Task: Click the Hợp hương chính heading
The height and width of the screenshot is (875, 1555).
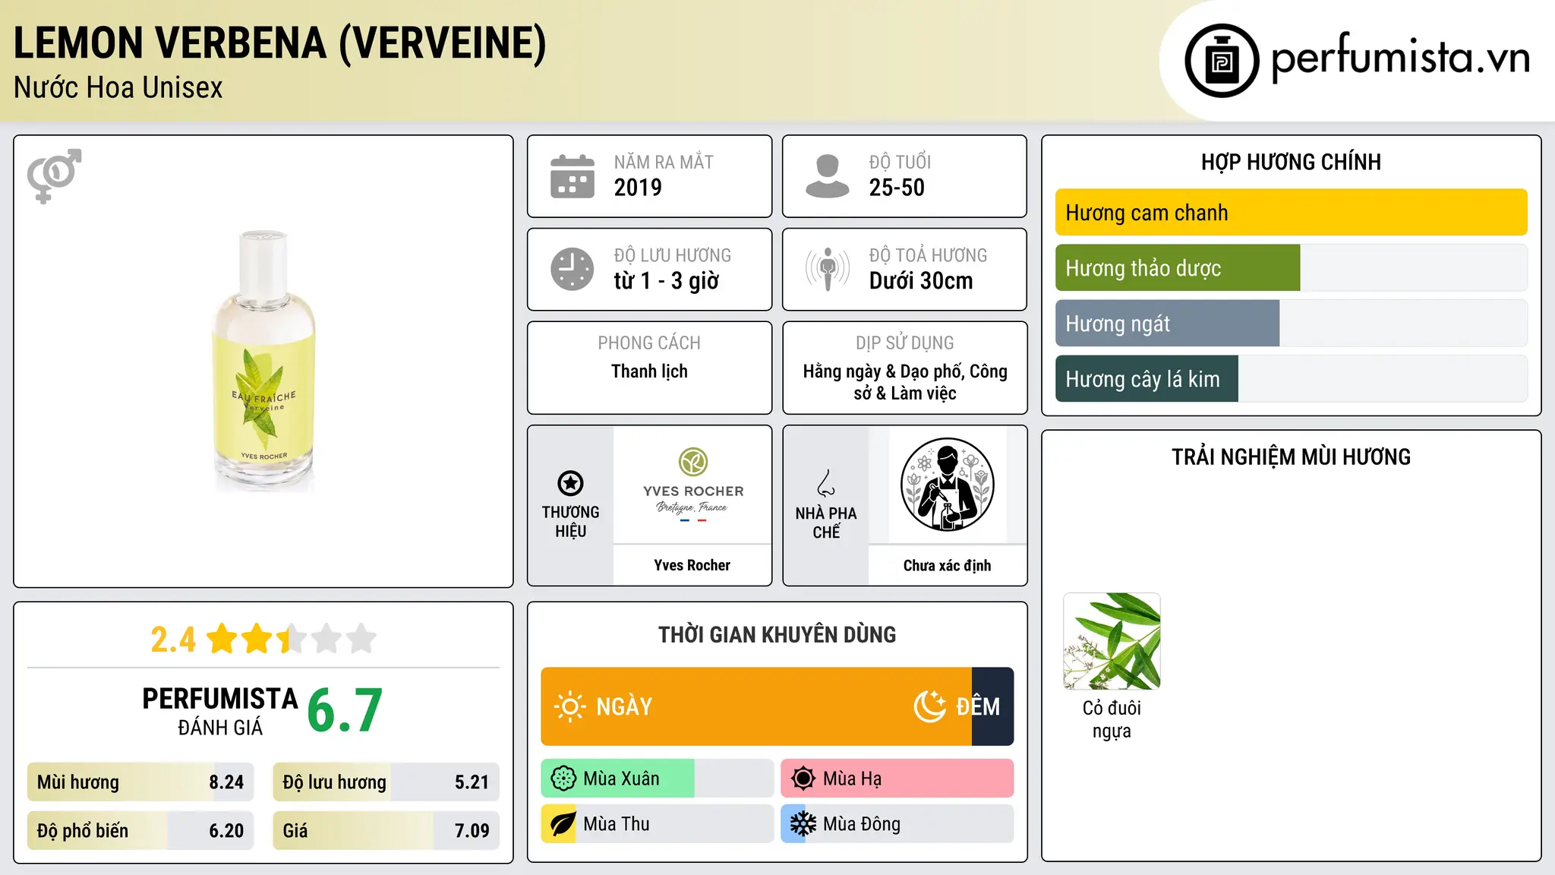Action: click(x=1291, y=163)
